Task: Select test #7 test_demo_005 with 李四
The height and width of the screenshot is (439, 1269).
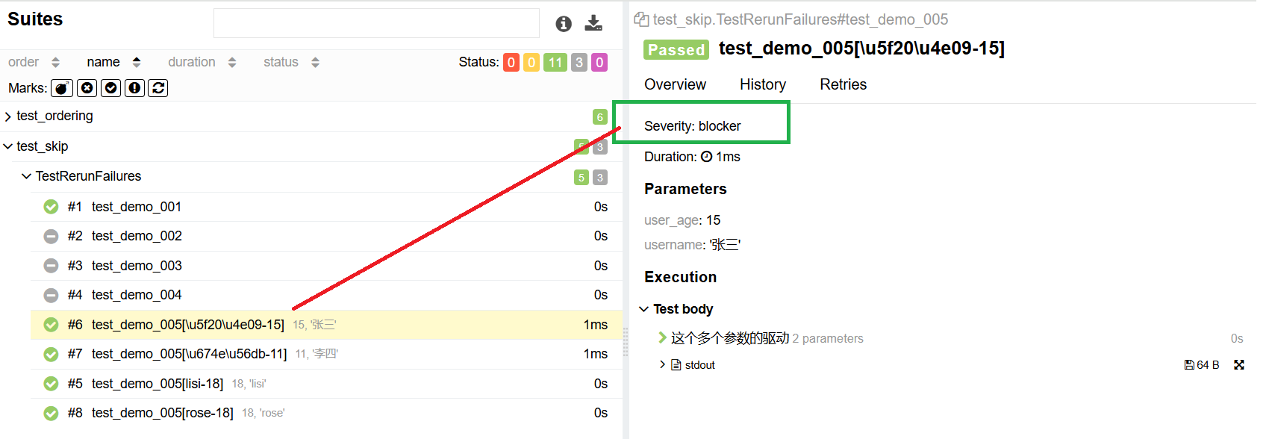Action: point(326,354)
